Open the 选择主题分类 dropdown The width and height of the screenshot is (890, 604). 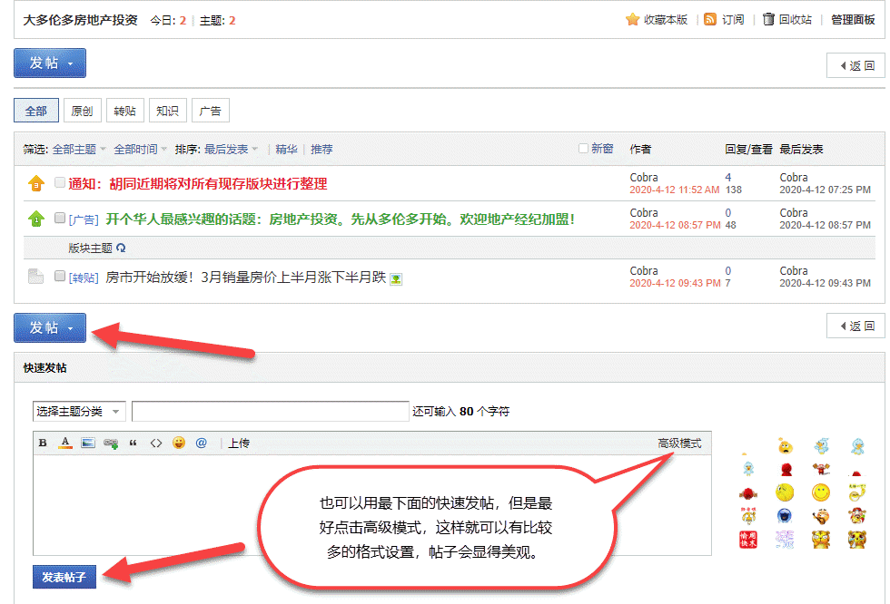pos(79,412)
